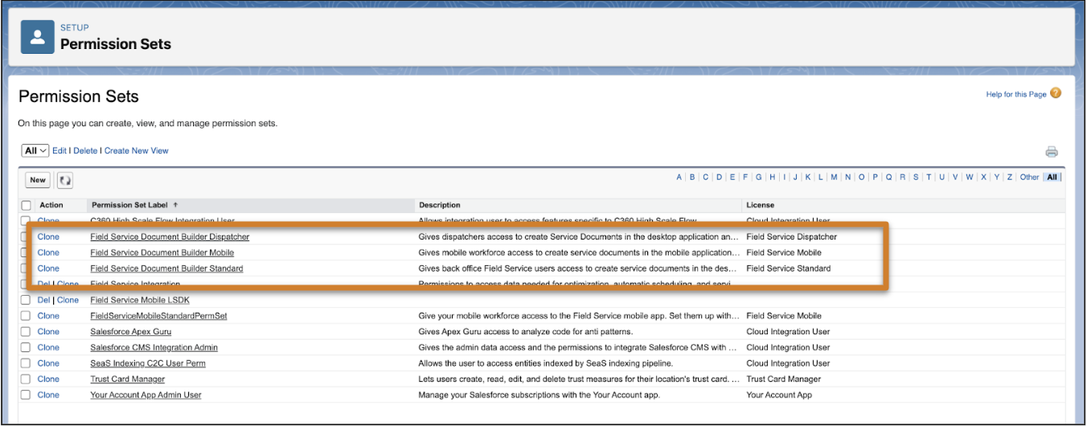Check the FieldServiceMobileStandardPermSet row checkbox
This screenshot has height=426, width=1087.
point(27,316)
